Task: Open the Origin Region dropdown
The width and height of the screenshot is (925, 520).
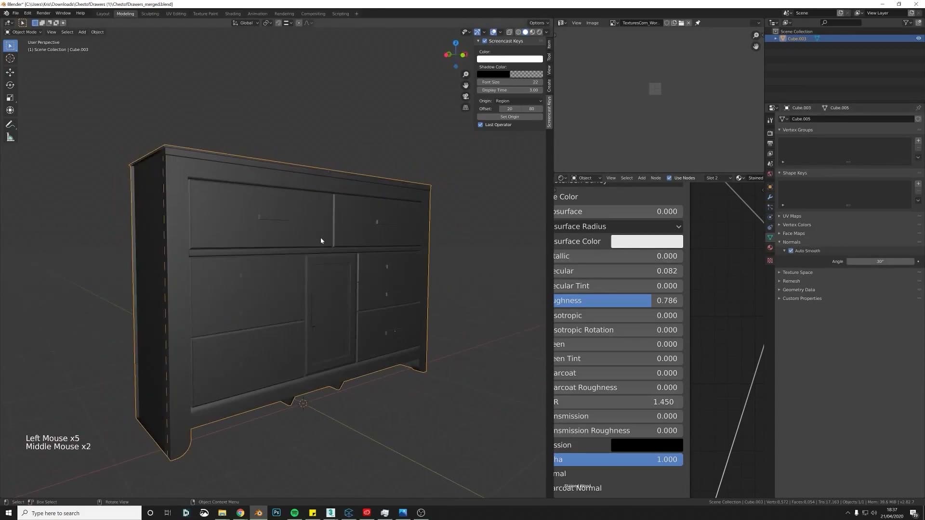Action: [518, 101]
